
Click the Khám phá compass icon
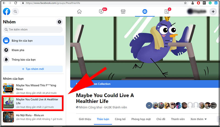pos(6,50)
